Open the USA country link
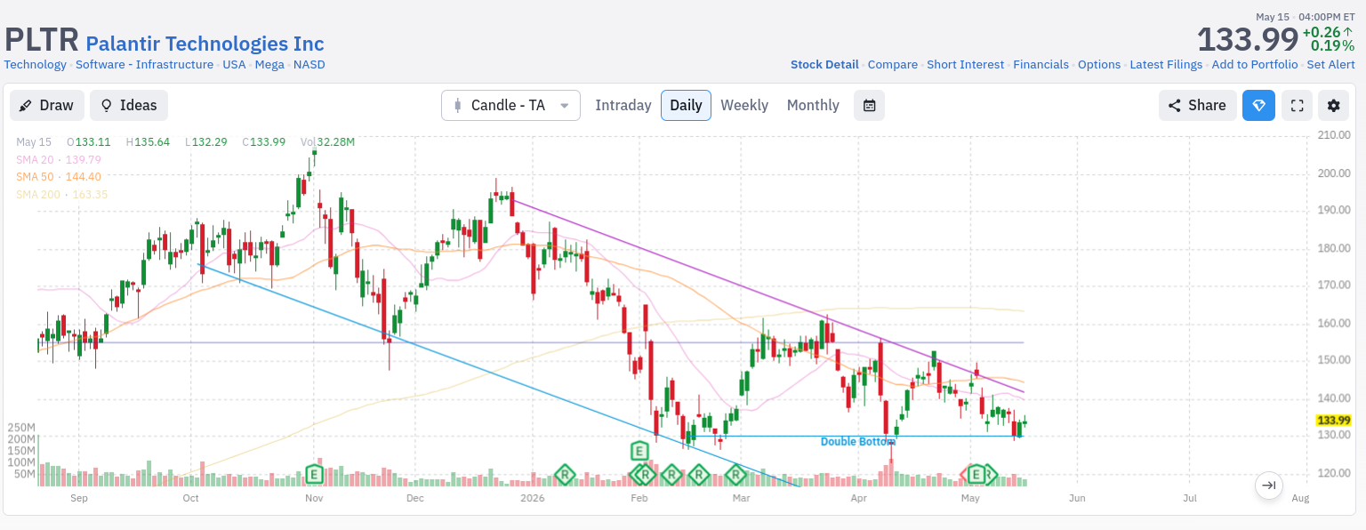1366x530 pixels. [234, 65]
